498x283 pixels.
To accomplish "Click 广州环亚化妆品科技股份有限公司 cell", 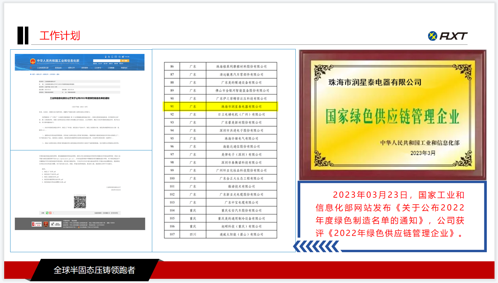I will pos(241,170).
